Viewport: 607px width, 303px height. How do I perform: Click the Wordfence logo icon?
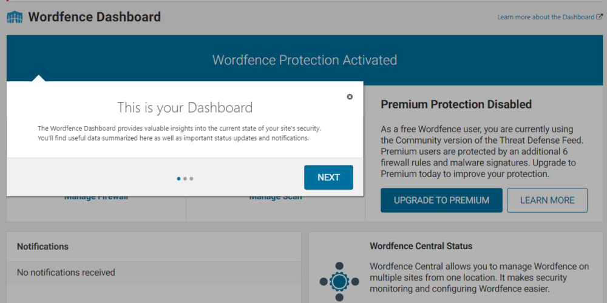tap(15, 17)
